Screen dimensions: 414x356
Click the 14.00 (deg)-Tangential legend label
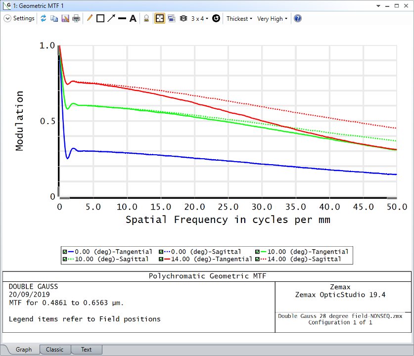(x=212, y=259)
